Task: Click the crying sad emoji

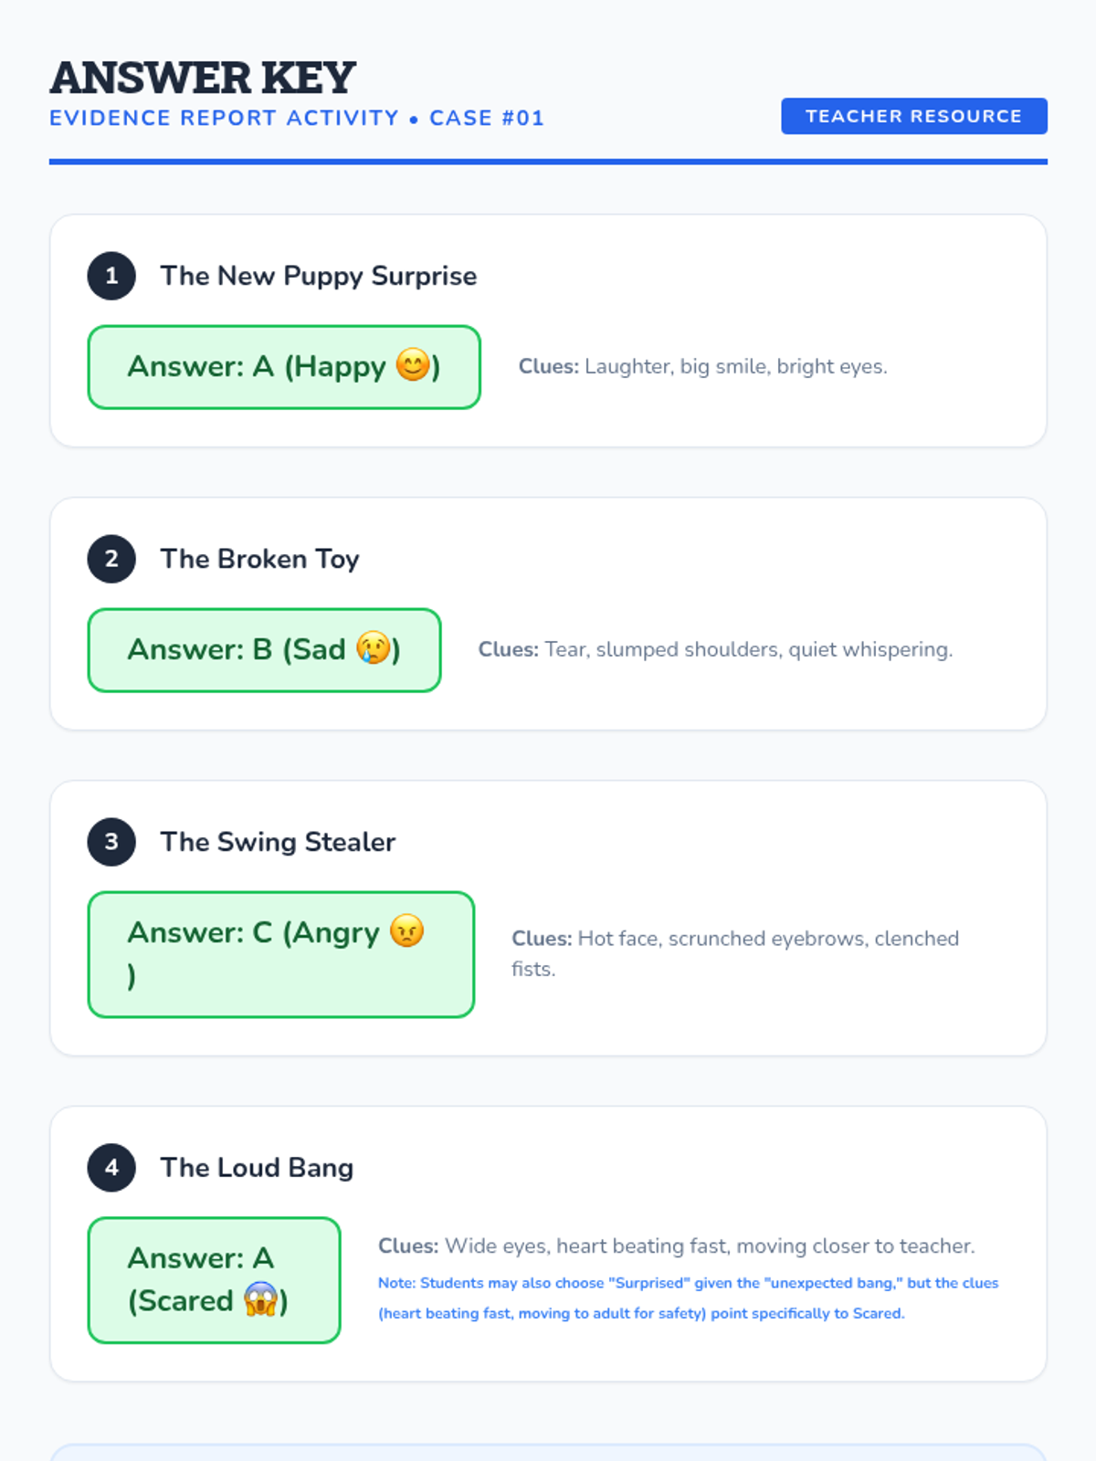Action: point(374,648)
